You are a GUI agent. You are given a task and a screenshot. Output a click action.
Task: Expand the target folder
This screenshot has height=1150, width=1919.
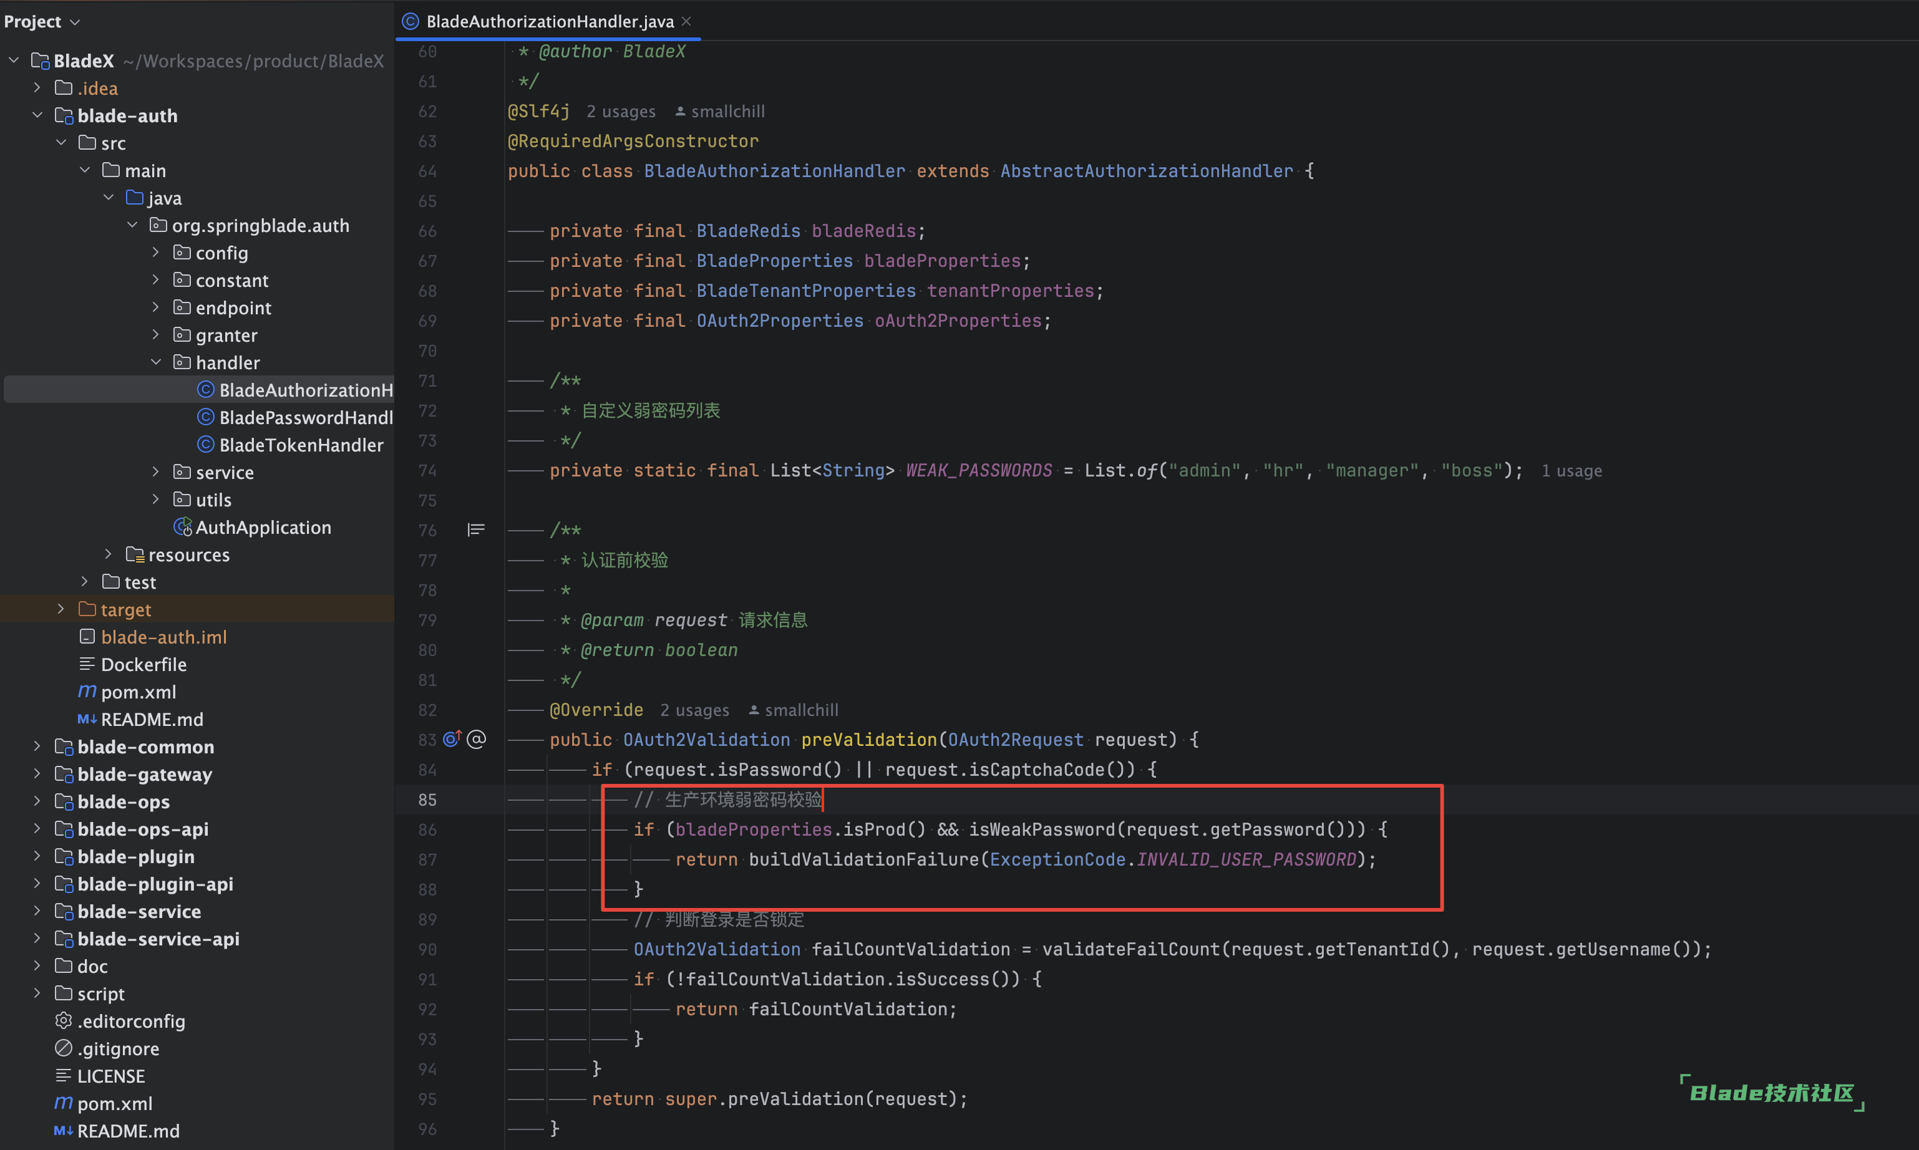pyautogui.click(x=61, y=609)
